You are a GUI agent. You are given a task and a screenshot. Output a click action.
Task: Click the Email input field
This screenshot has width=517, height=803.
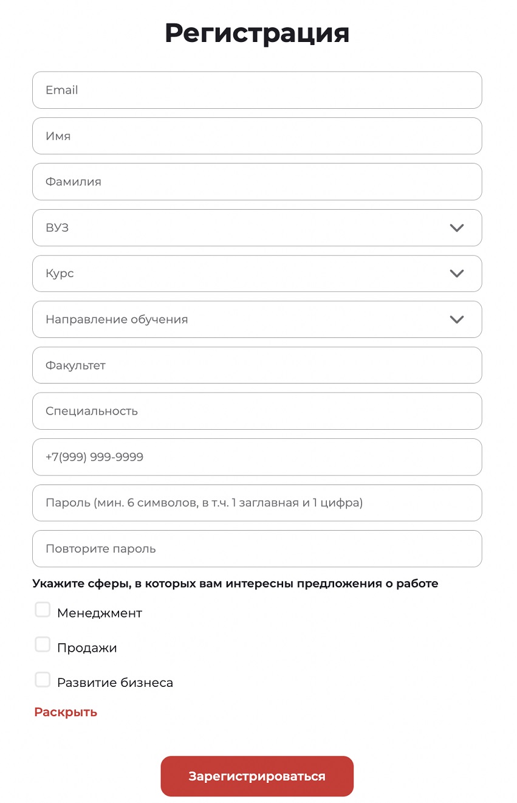pos(257,89)
